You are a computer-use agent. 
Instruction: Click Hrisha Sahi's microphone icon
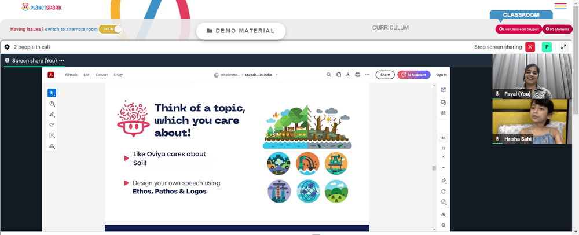[497, 139]
